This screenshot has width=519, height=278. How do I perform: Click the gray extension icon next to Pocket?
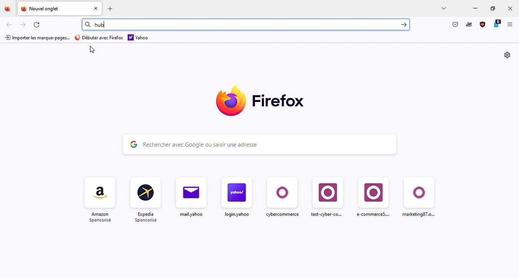tap(469, 25)
